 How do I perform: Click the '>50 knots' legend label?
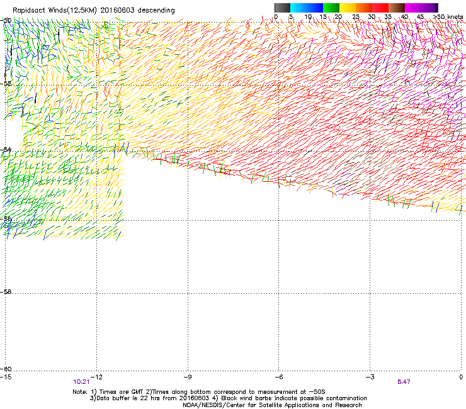(448, 17)
